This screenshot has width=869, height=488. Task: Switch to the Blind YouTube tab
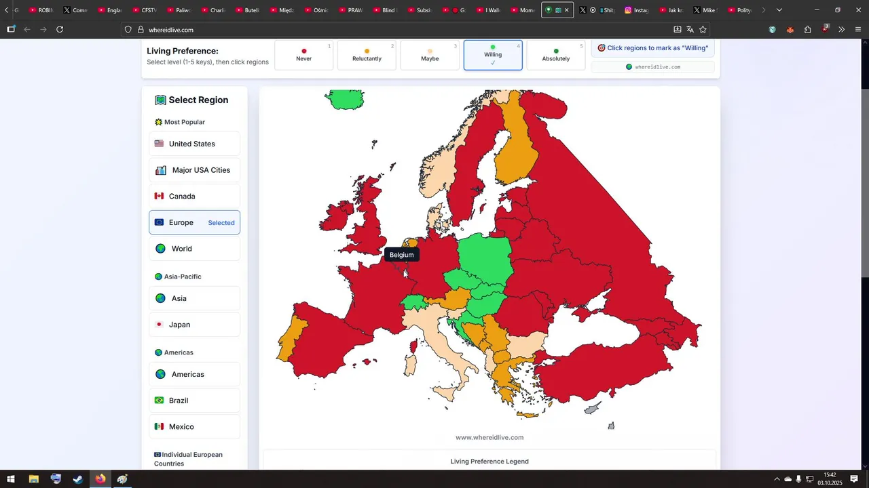click(385, 10)
